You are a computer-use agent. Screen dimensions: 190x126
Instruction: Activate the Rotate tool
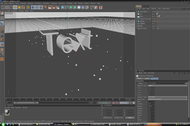(x=23, y=7)
